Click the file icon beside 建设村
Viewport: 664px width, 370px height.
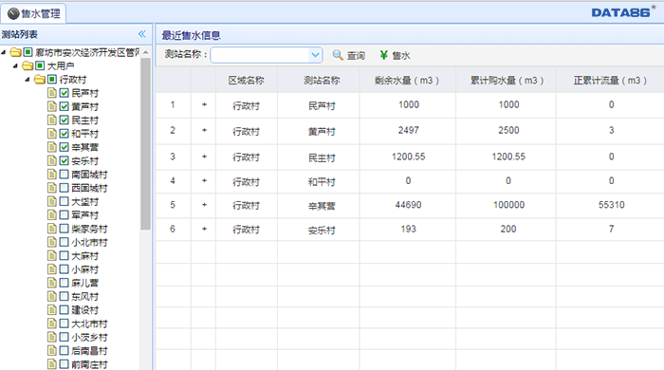click(x=51, y=310)
